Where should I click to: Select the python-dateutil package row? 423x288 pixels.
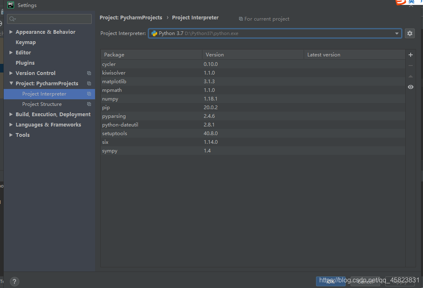(x=253, y=124)
